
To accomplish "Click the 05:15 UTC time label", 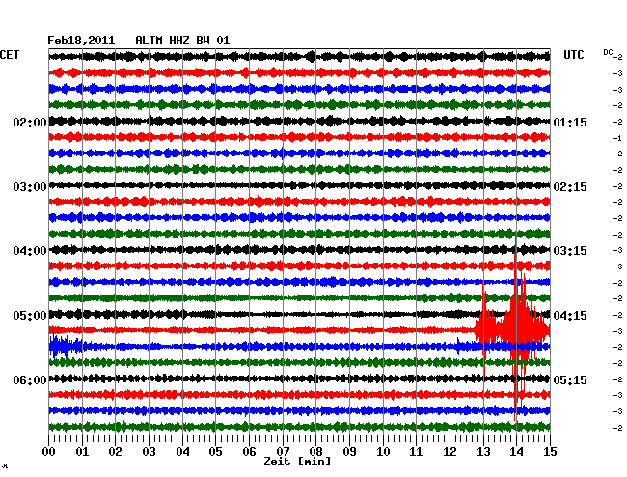I will pos(570,379).
